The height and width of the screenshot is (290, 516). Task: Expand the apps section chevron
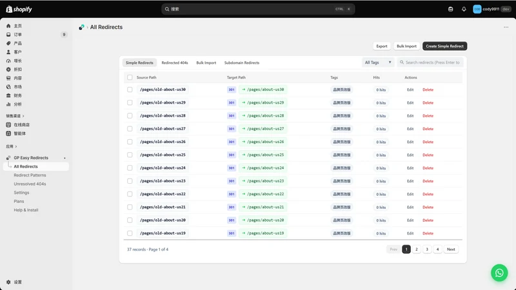[x=15, y=147]
